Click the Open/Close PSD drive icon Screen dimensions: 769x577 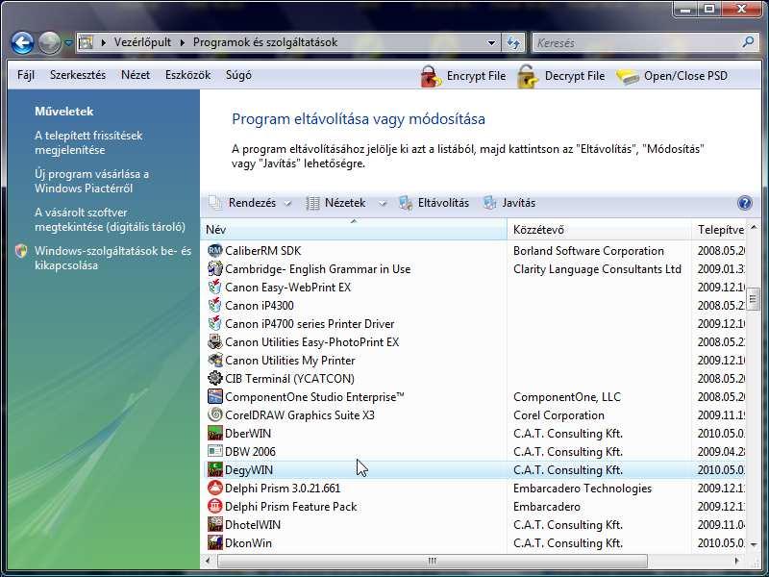click(628, 77)
